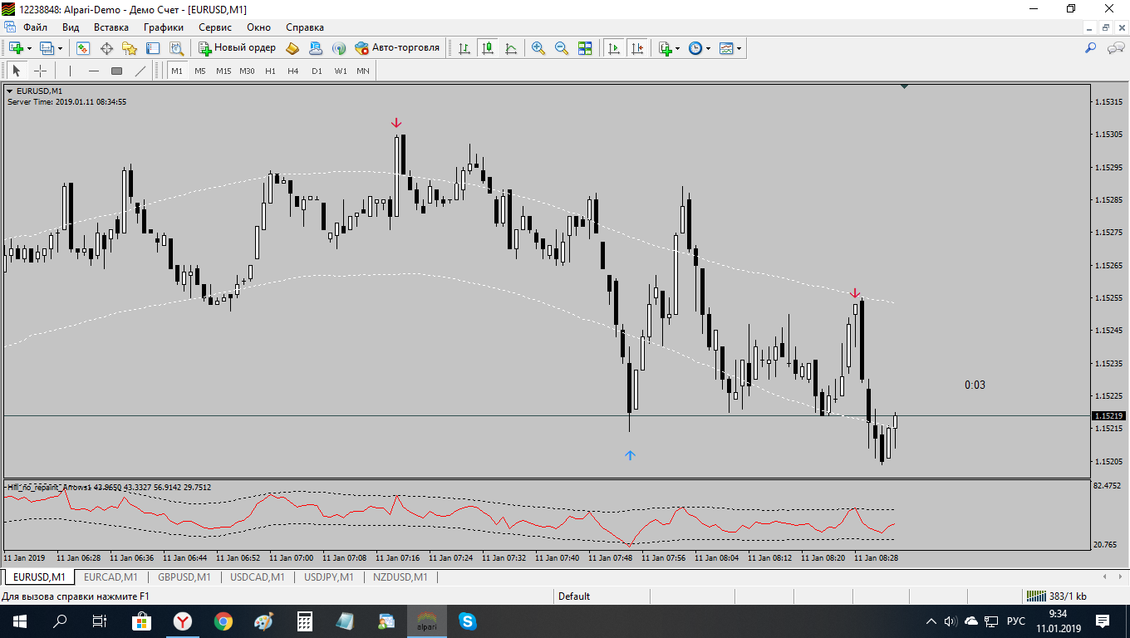This screenshot has width=1130, height=638.
Task: Switch to the USDJPY,M1 chart tab
Action: (x=329, y=577)
